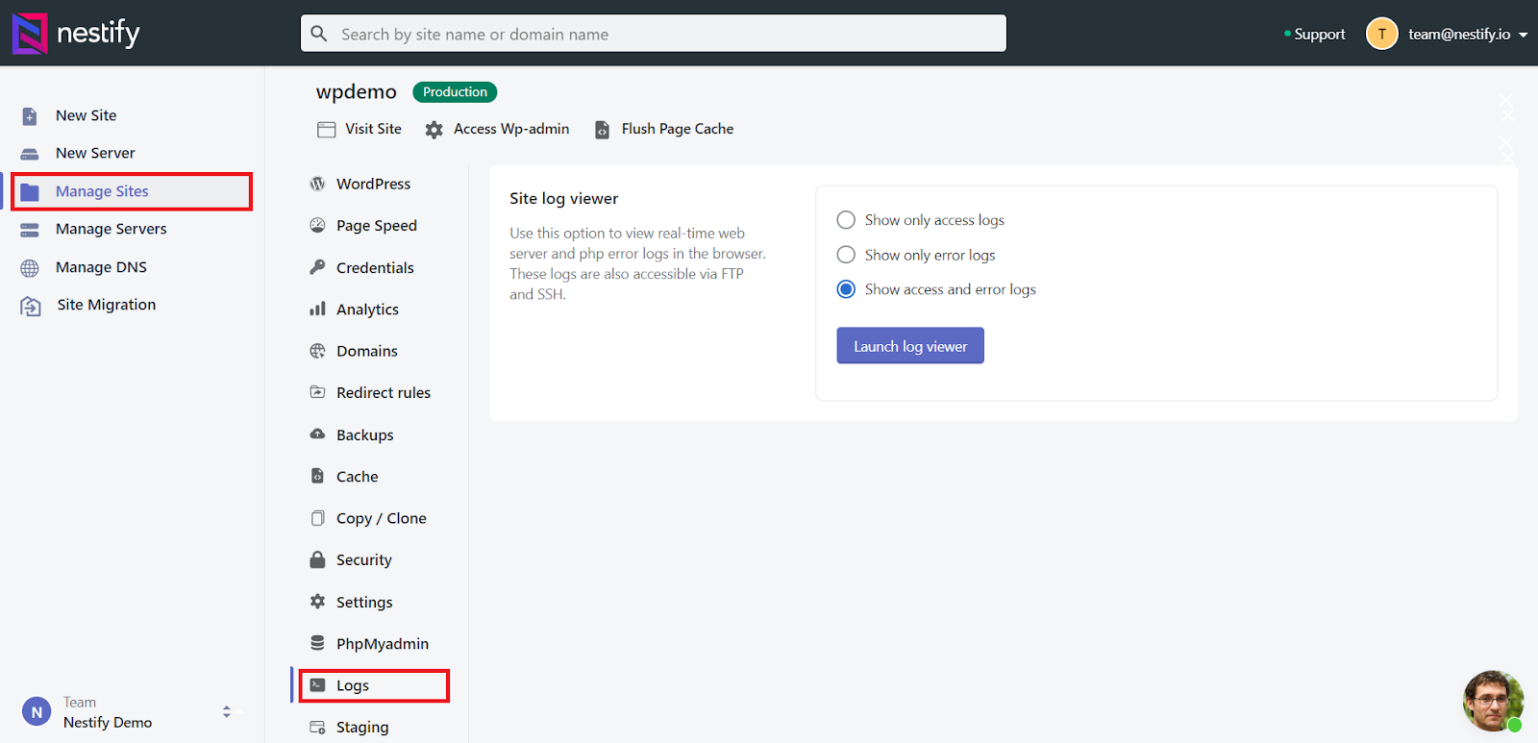The height and width of the screenshot is (743, 1538).
Task: Click the Security padlock icon
Action: (317, 559)
